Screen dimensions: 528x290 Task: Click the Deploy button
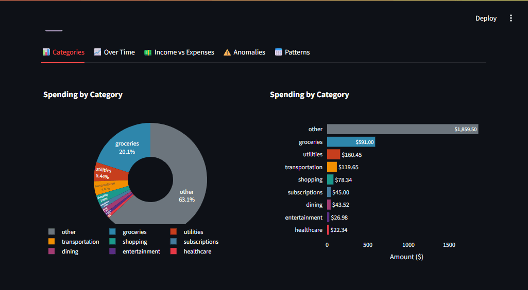(486, 18)
